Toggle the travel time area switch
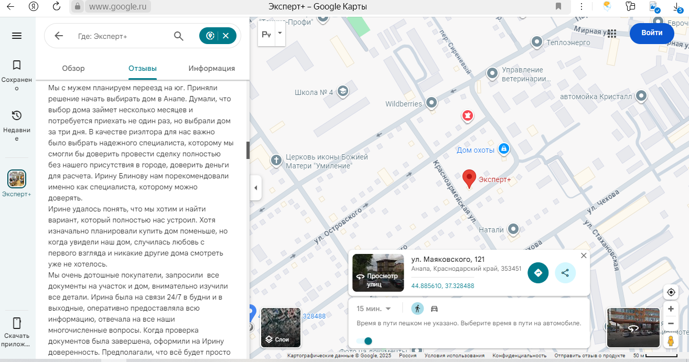Viewport: 689px width, 362px height. [364, 341]
